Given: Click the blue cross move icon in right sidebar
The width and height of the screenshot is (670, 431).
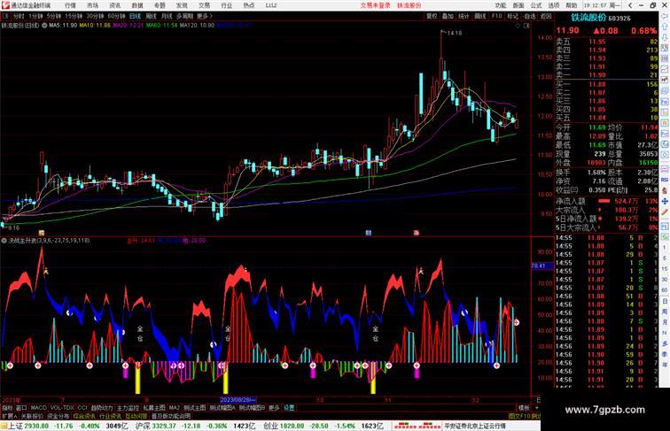Looking at the screenshot, I should point(665,202).
